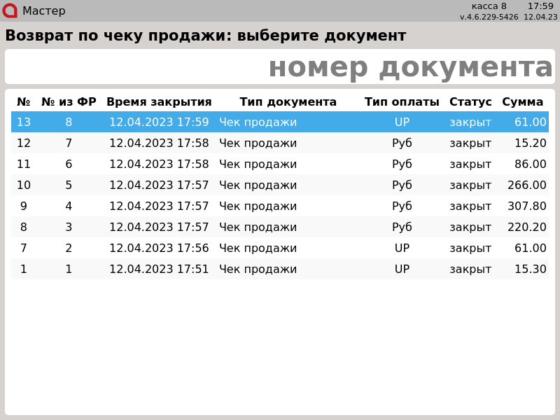The width and height of the screenshot is (560, 420).
Task: Click the version number v.4.6.229-5426 text
Action: pyautogui.click(x=489, y=17)
